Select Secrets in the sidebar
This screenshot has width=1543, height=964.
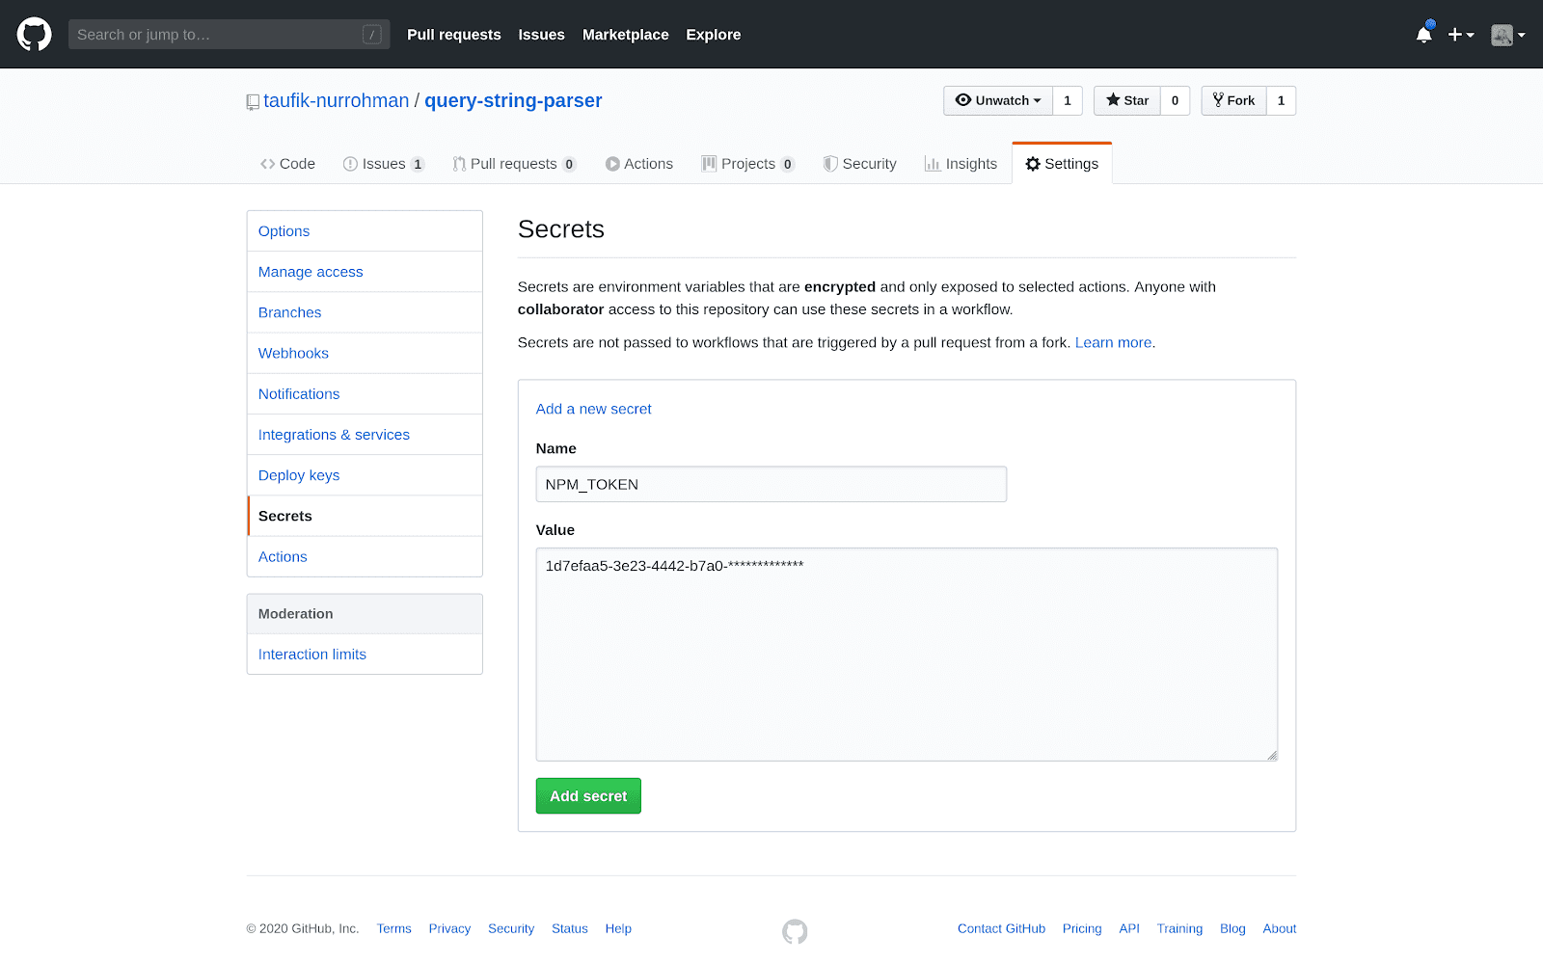(365, 516)
